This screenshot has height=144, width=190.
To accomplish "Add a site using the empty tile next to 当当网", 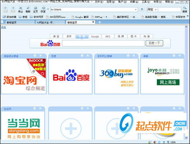I will pos(71,128).
